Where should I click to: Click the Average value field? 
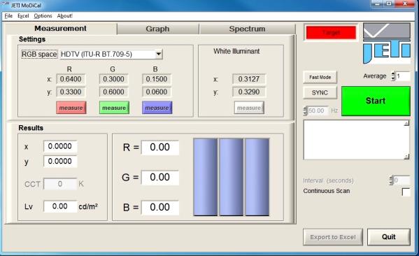[x=403, y=76]
